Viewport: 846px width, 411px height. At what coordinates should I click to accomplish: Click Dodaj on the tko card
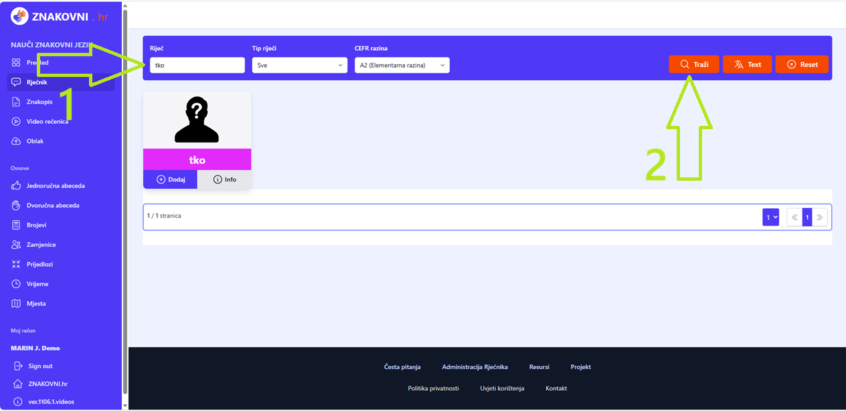[170, 179]
